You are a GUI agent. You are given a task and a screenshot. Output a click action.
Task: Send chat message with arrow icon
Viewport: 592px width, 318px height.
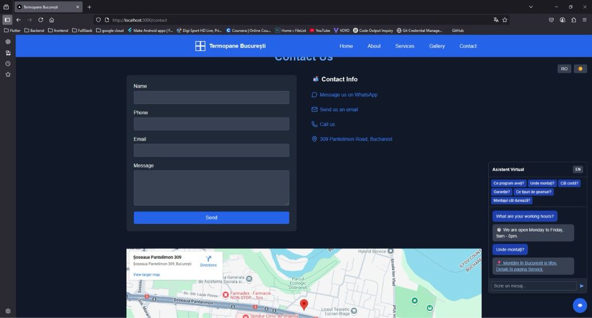[581, 286]
